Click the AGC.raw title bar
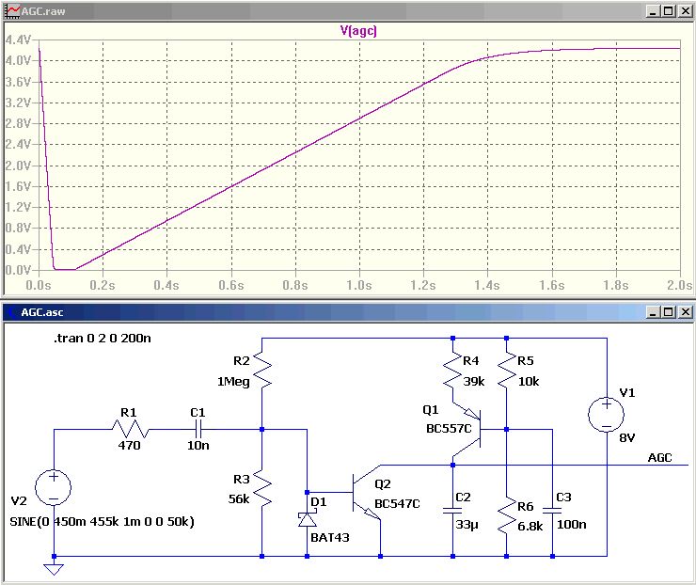 click(348, 11)
